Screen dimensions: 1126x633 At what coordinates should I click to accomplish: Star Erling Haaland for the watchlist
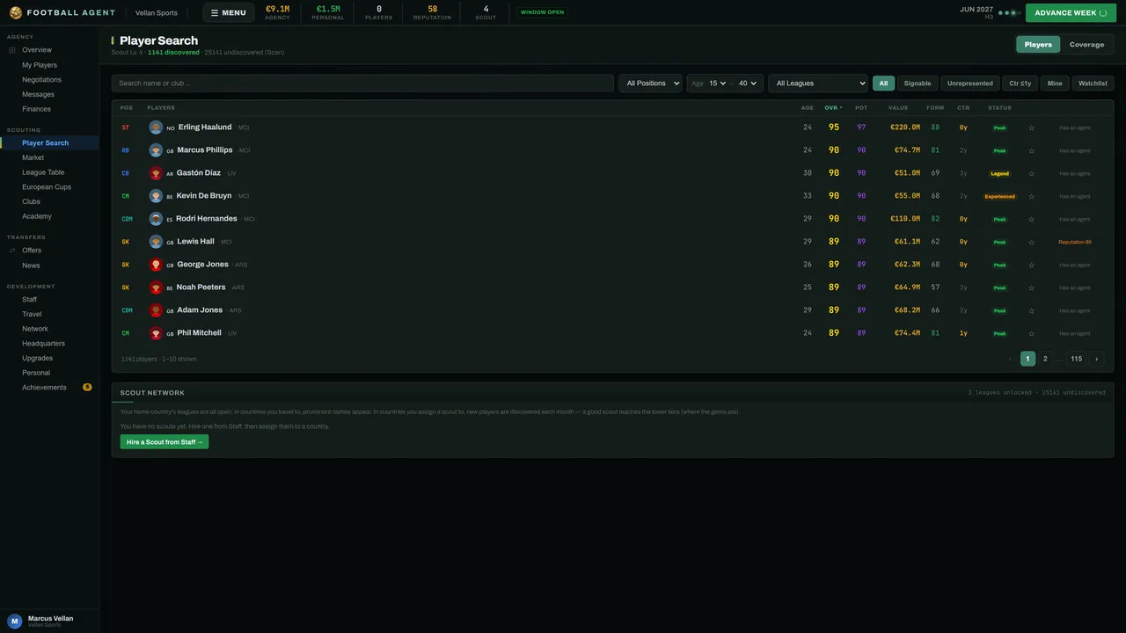point(1032,127)
